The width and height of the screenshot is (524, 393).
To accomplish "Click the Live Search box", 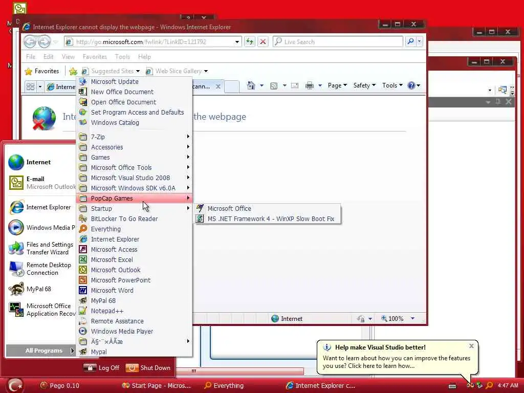I will tap(338, 42).
